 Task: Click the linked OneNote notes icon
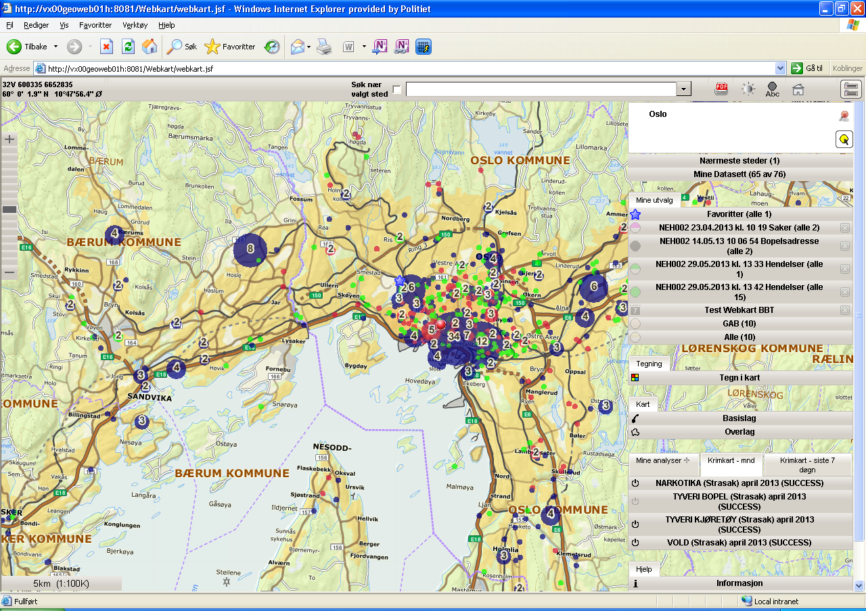(x=402, y=47)
